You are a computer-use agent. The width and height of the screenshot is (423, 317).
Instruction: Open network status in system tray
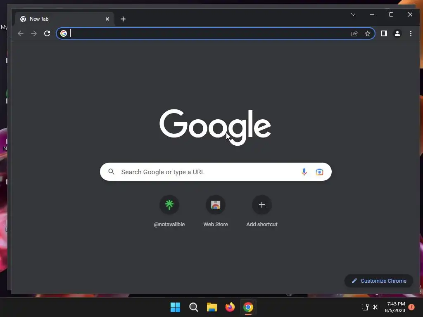tap(365, 307)
